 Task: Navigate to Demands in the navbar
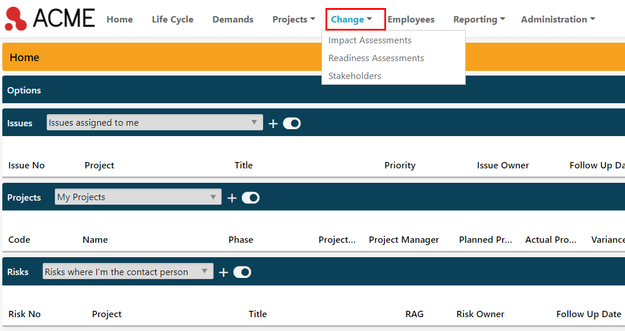pos(233,19)
